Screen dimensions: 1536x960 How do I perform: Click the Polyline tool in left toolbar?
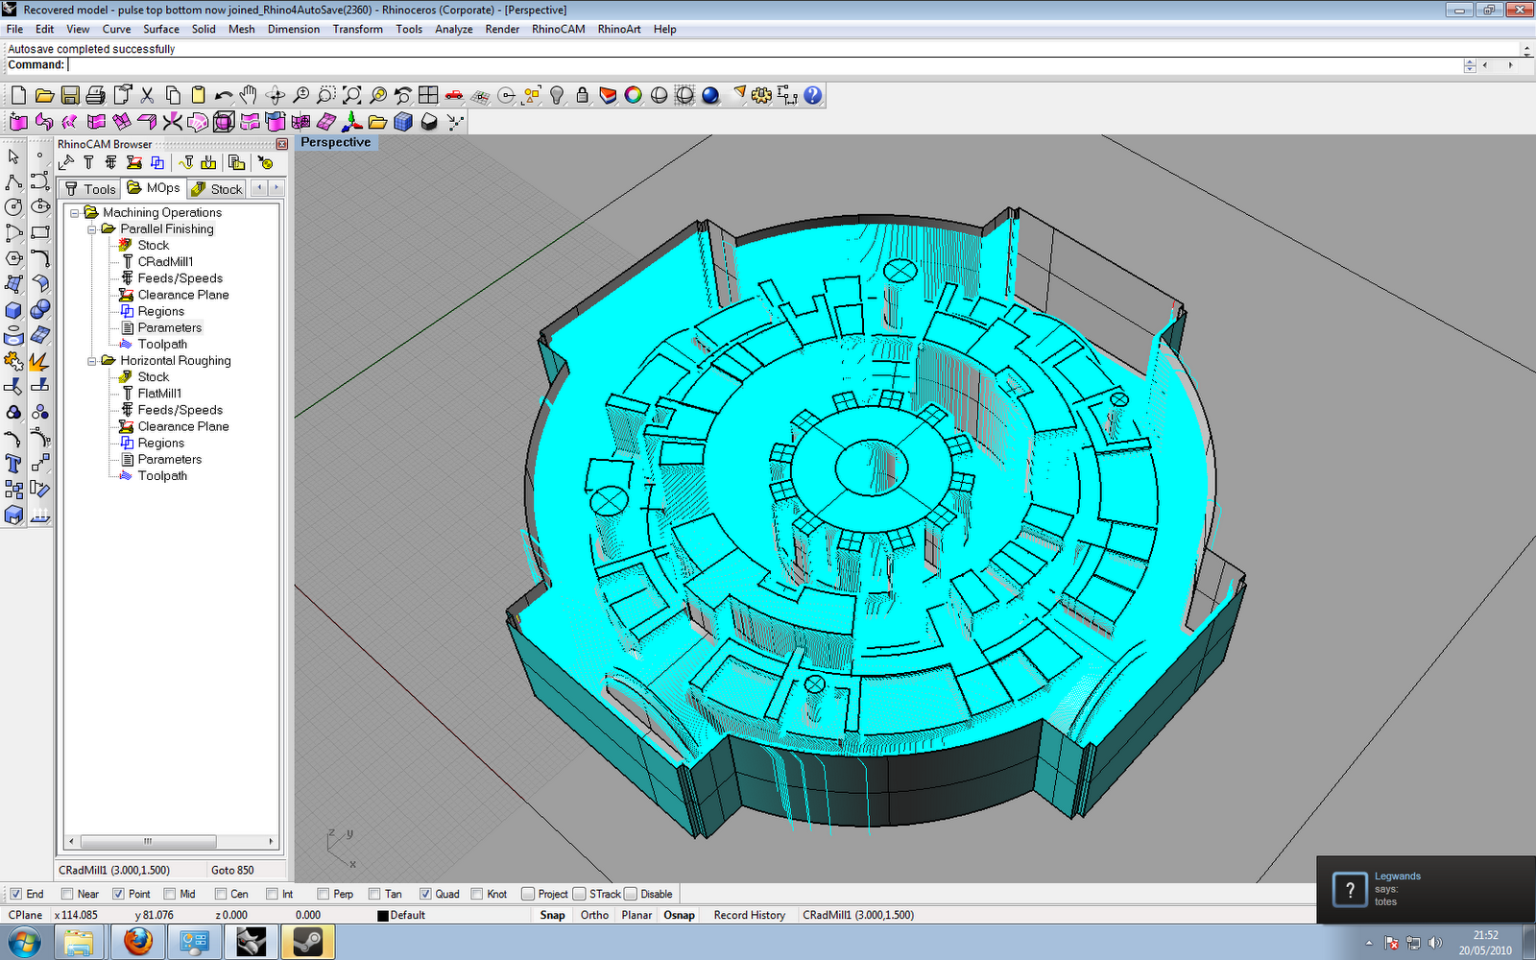click(x=13, y=181)
